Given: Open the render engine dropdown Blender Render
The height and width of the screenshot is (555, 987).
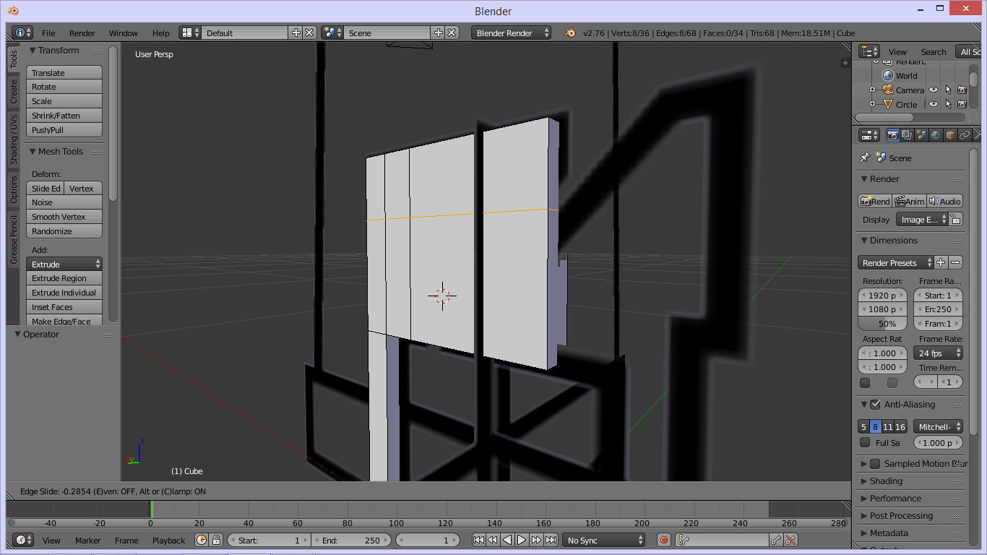Looking at the screenshot, I should [x=511, y=33].
